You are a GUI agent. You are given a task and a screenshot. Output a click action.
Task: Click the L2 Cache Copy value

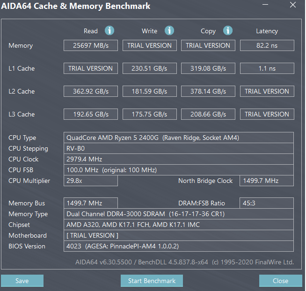[208, 91]
